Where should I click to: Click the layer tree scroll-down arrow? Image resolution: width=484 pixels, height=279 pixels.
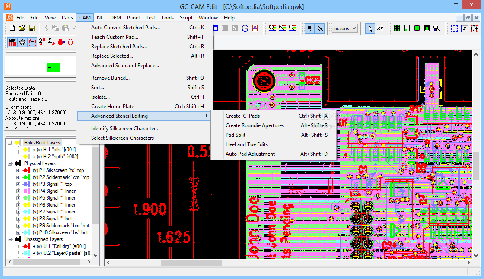click(x=96, y=255)
